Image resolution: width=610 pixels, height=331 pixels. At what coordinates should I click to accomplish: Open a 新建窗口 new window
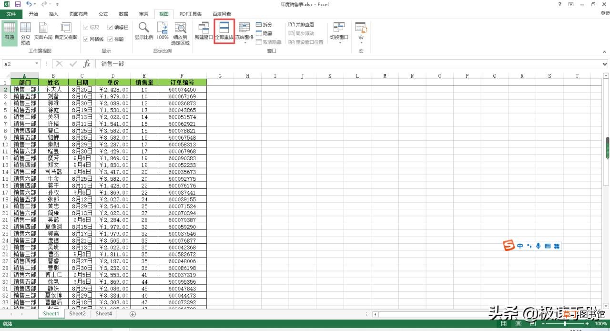pos(204,31)
